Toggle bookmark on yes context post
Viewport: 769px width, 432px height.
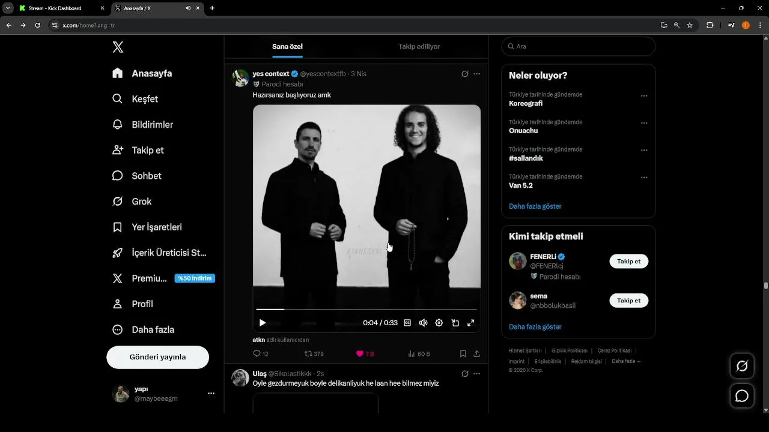point(463,354)
